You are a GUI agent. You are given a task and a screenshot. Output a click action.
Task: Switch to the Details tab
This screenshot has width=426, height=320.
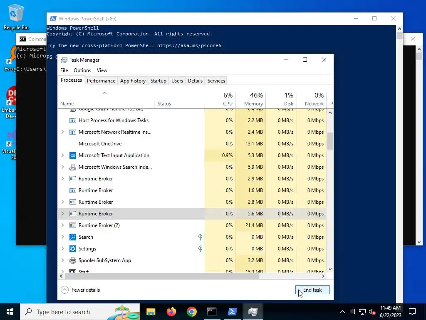tap(196, 81)
